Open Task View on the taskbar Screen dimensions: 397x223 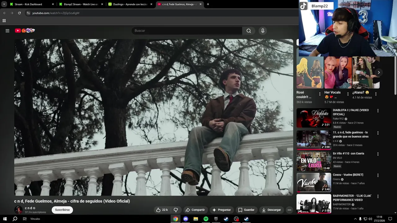click(25, 219)
